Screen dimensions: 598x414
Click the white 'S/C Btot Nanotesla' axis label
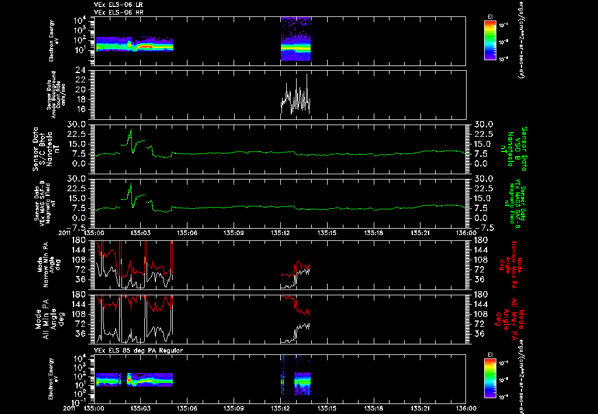tap(46, 149)
